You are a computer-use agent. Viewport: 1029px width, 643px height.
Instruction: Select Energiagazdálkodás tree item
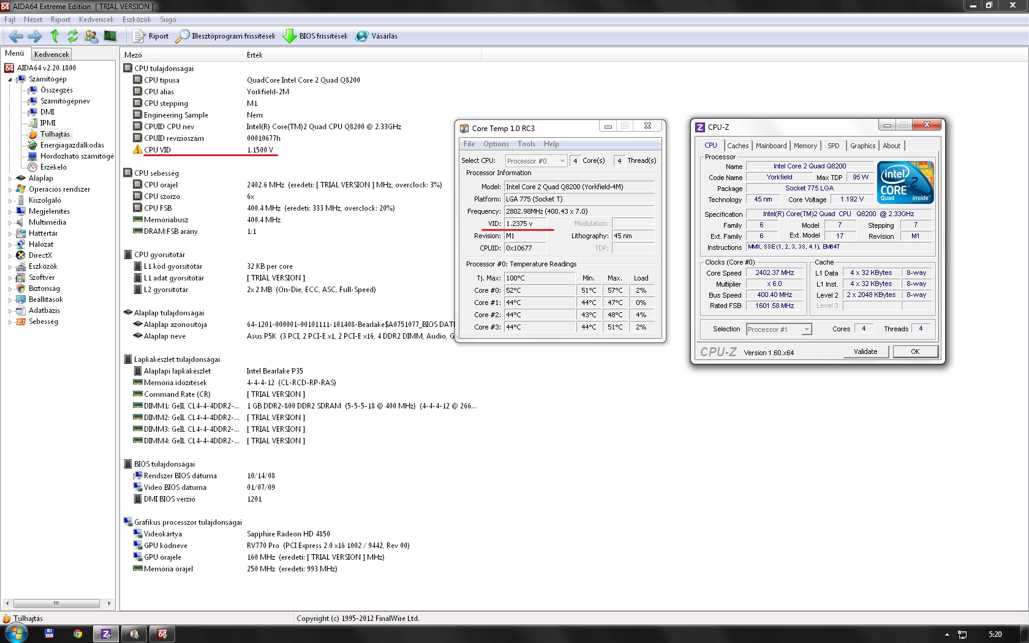coord(72,145)
